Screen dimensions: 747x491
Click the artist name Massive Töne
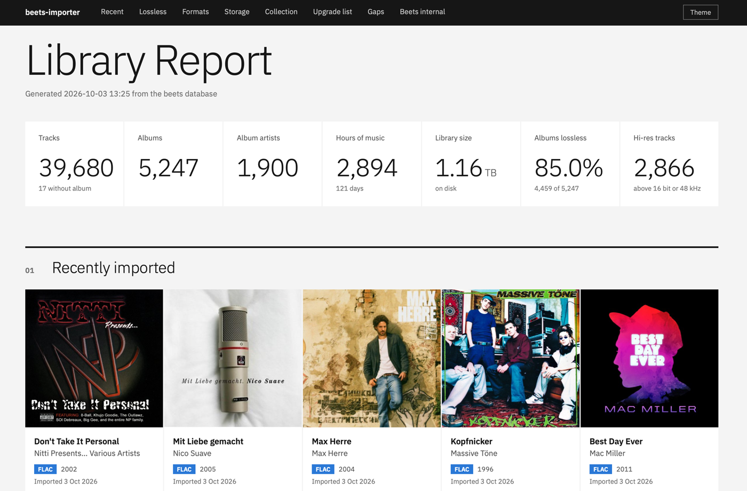coord(474,453)
